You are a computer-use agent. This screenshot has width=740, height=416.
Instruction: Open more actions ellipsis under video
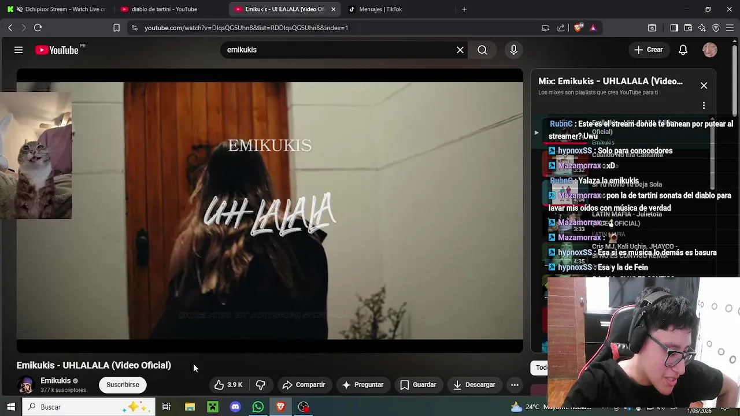click(x=515, y=385)
